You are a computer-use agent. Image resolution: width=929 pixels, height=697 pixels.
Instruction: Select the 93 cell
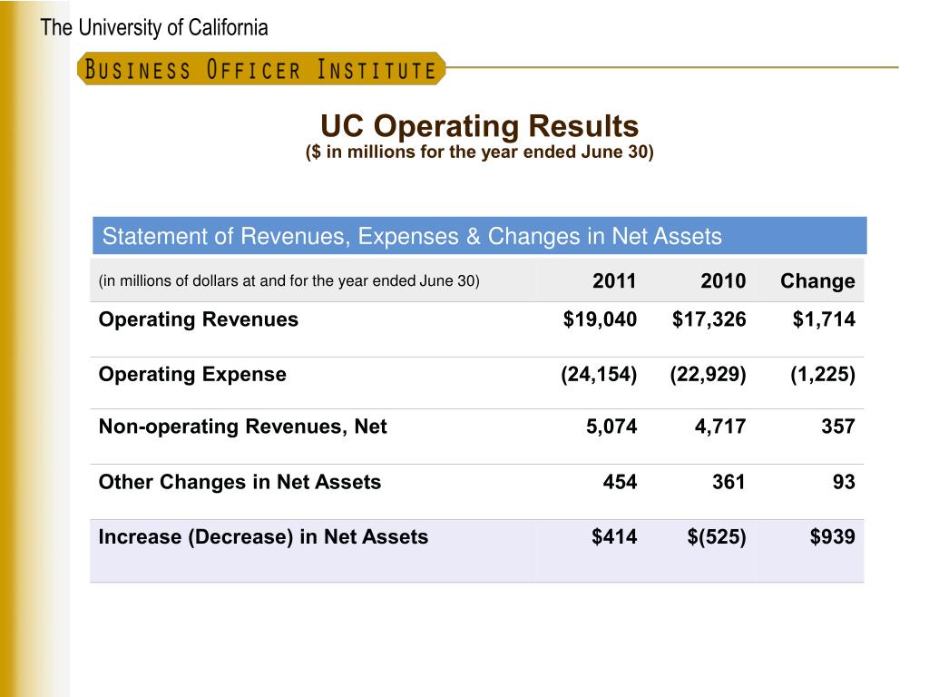click(844, 482)
